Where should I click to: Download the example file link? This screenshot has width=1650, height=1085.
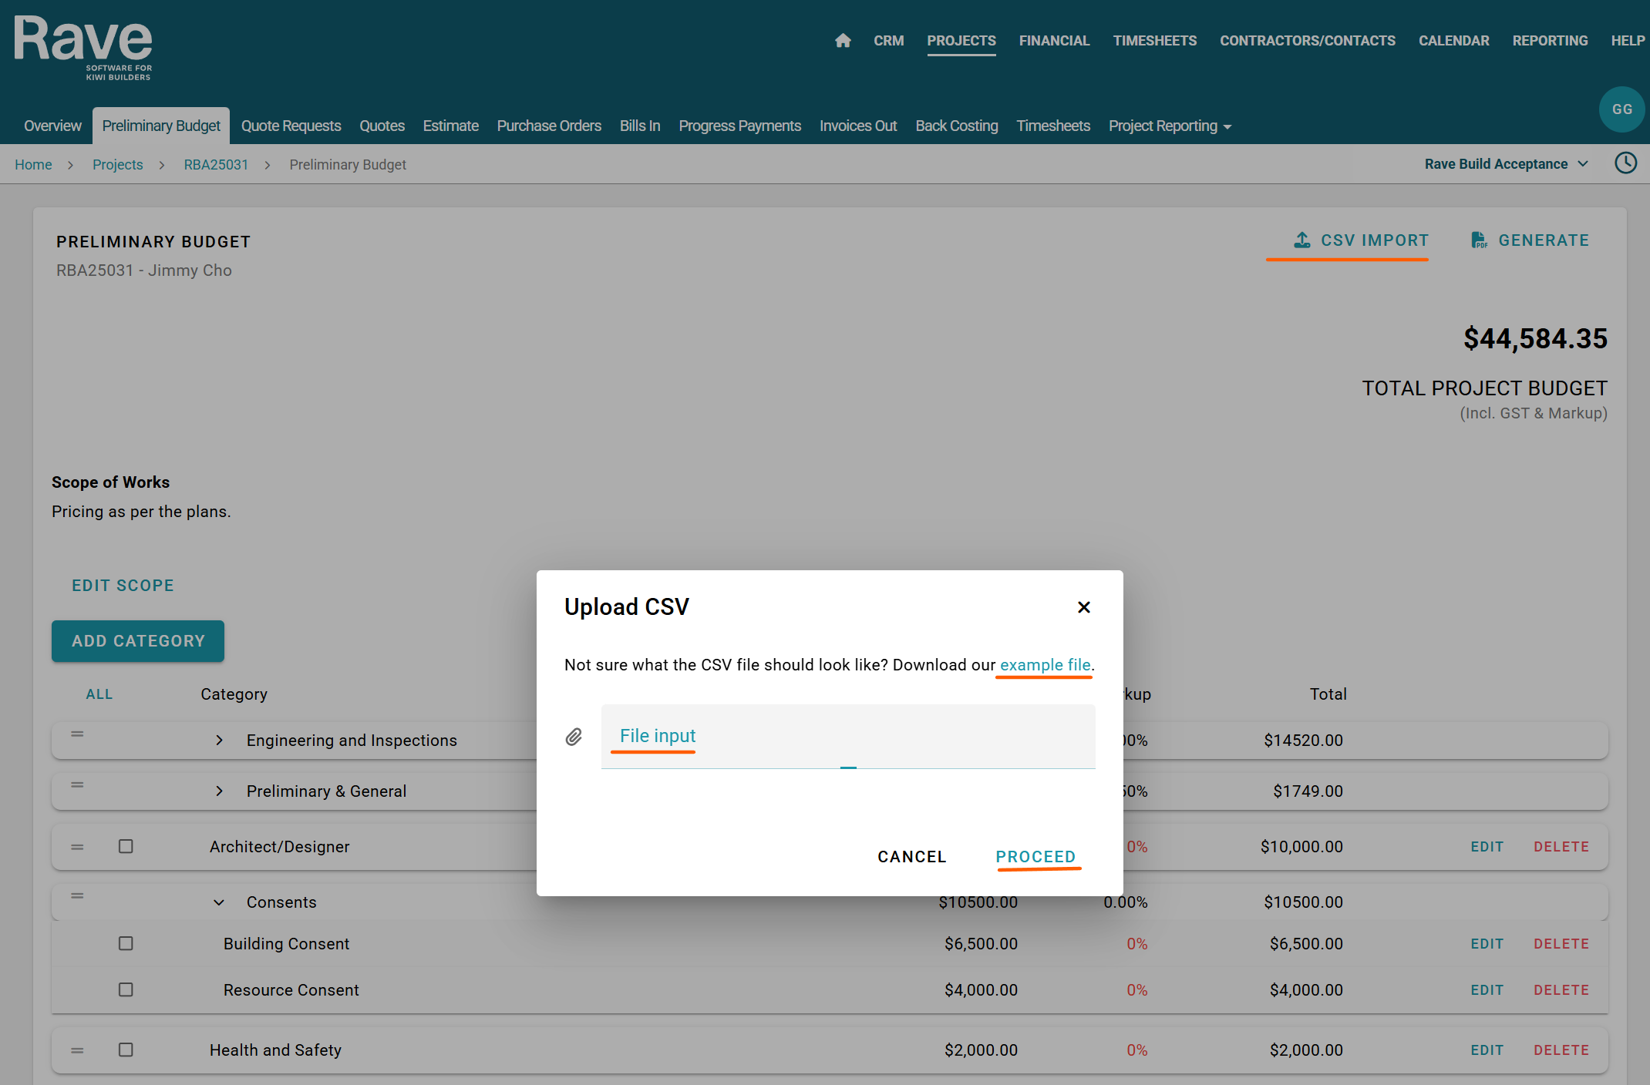[x=1045, y=665]
